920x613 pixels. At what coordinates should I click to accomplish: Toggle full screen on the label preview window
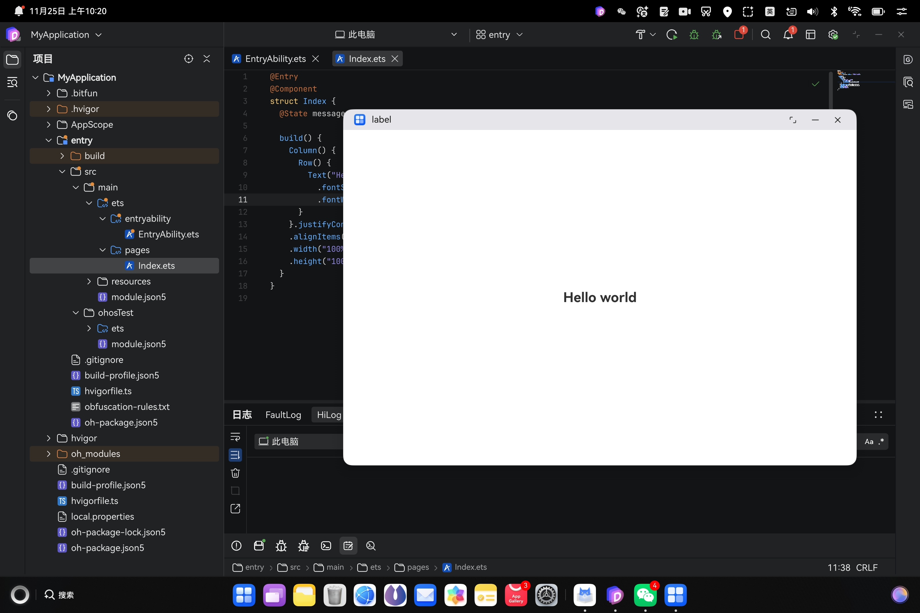(x=793, y=120)
